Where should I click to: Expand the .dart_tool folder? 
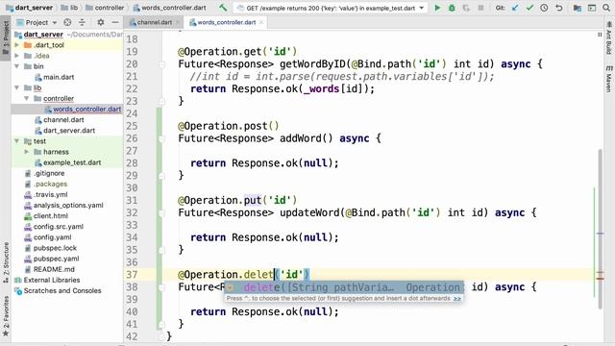tap(17, 45)
